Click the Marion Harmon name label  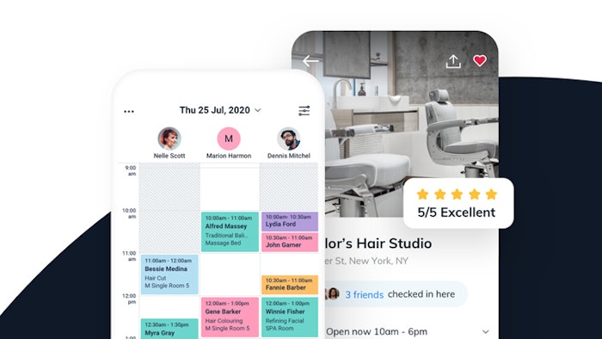pyautogui.click(x=229, y=156)
